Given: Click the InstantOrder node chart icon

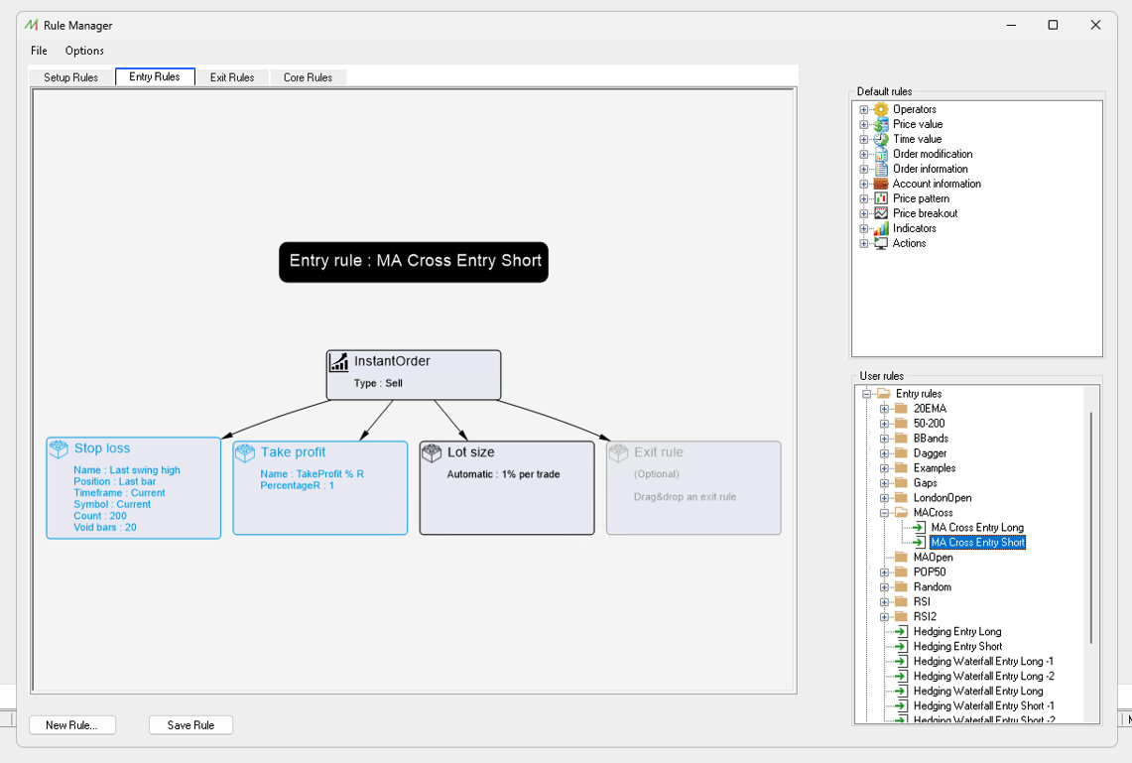Looking at the screenshot, I should [339, 362].
